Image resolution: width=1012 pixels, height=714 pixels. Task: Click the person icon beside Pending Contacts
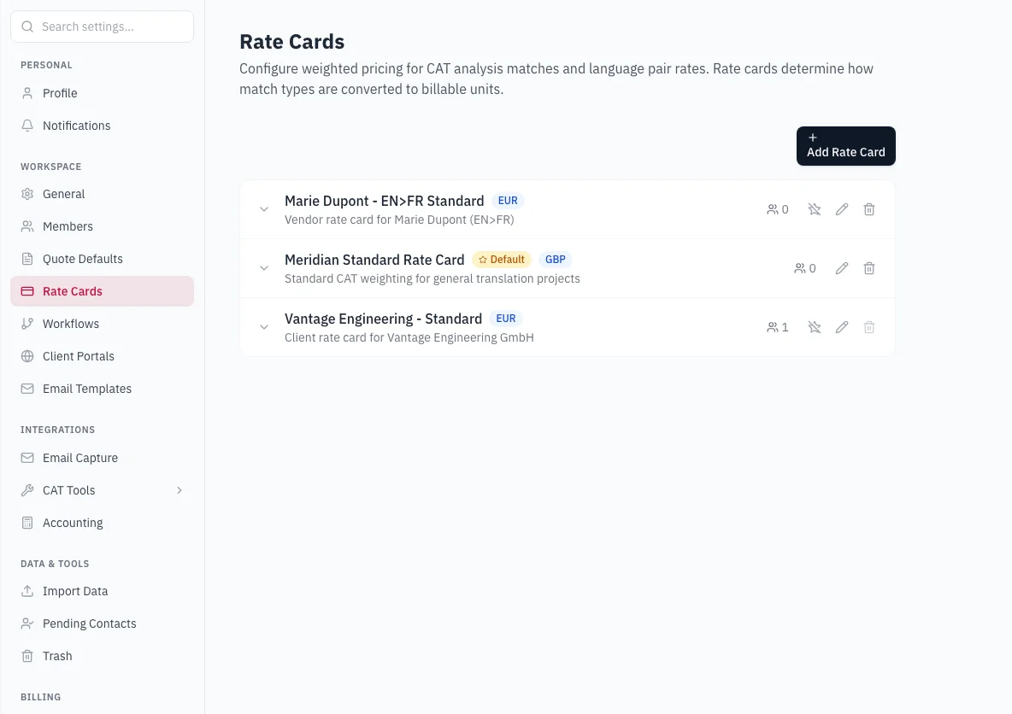[x=27, y=623]
